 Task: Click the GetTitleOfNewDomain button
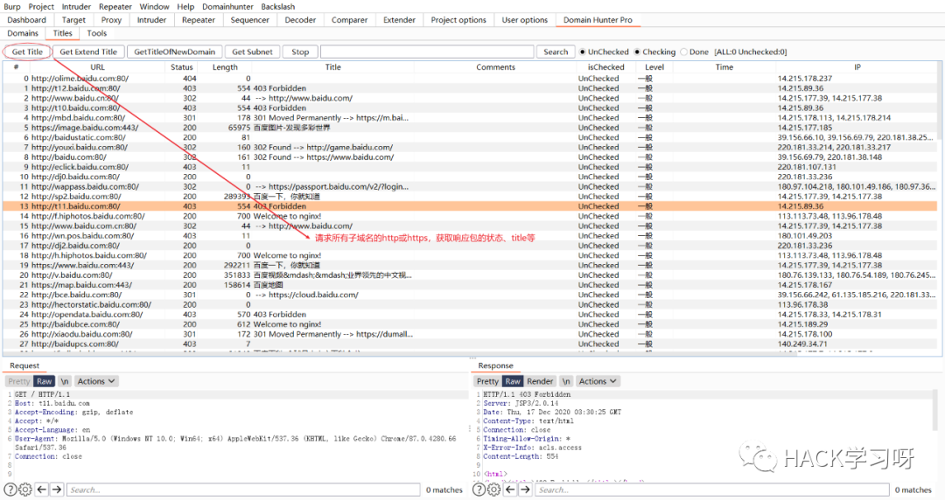point(174,52)
